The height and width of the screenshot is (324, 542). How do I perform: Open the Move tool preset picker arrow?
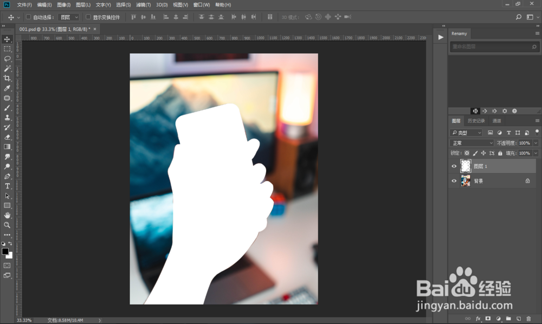18,17
